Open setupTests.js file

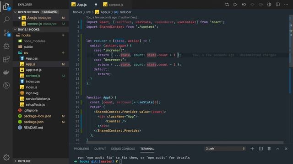click(x=41, y=104)
